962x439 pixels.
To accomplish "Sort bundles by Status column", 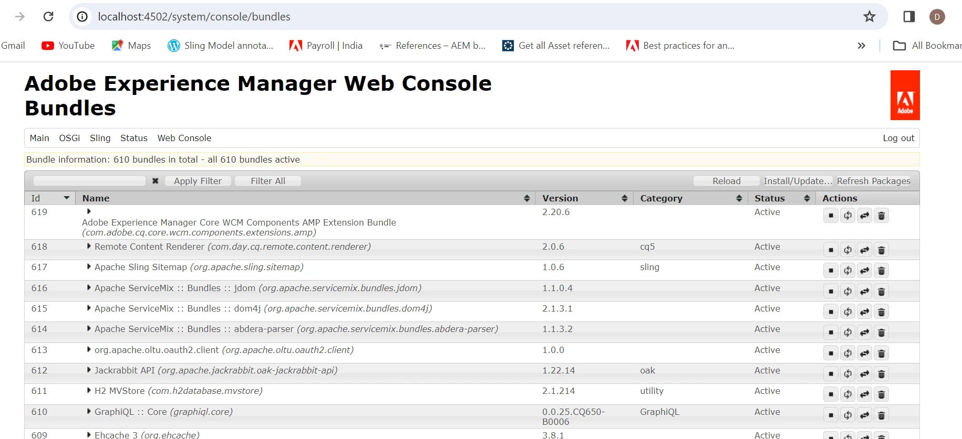I will coord(781,198).
